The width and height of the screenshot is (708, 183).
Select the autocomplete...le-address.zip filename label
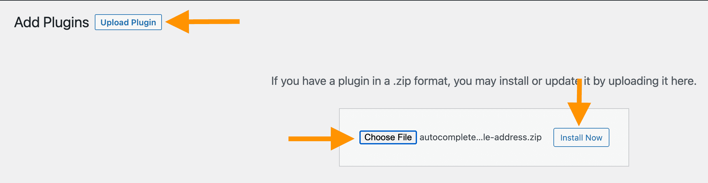pyautogui.click(x=480, y=137)
